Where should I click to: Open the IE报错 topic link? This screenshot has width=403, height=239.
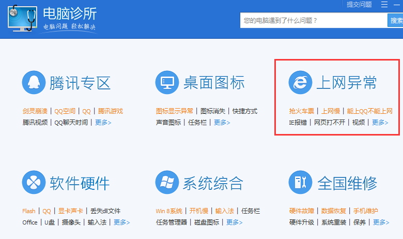(298, 123)
